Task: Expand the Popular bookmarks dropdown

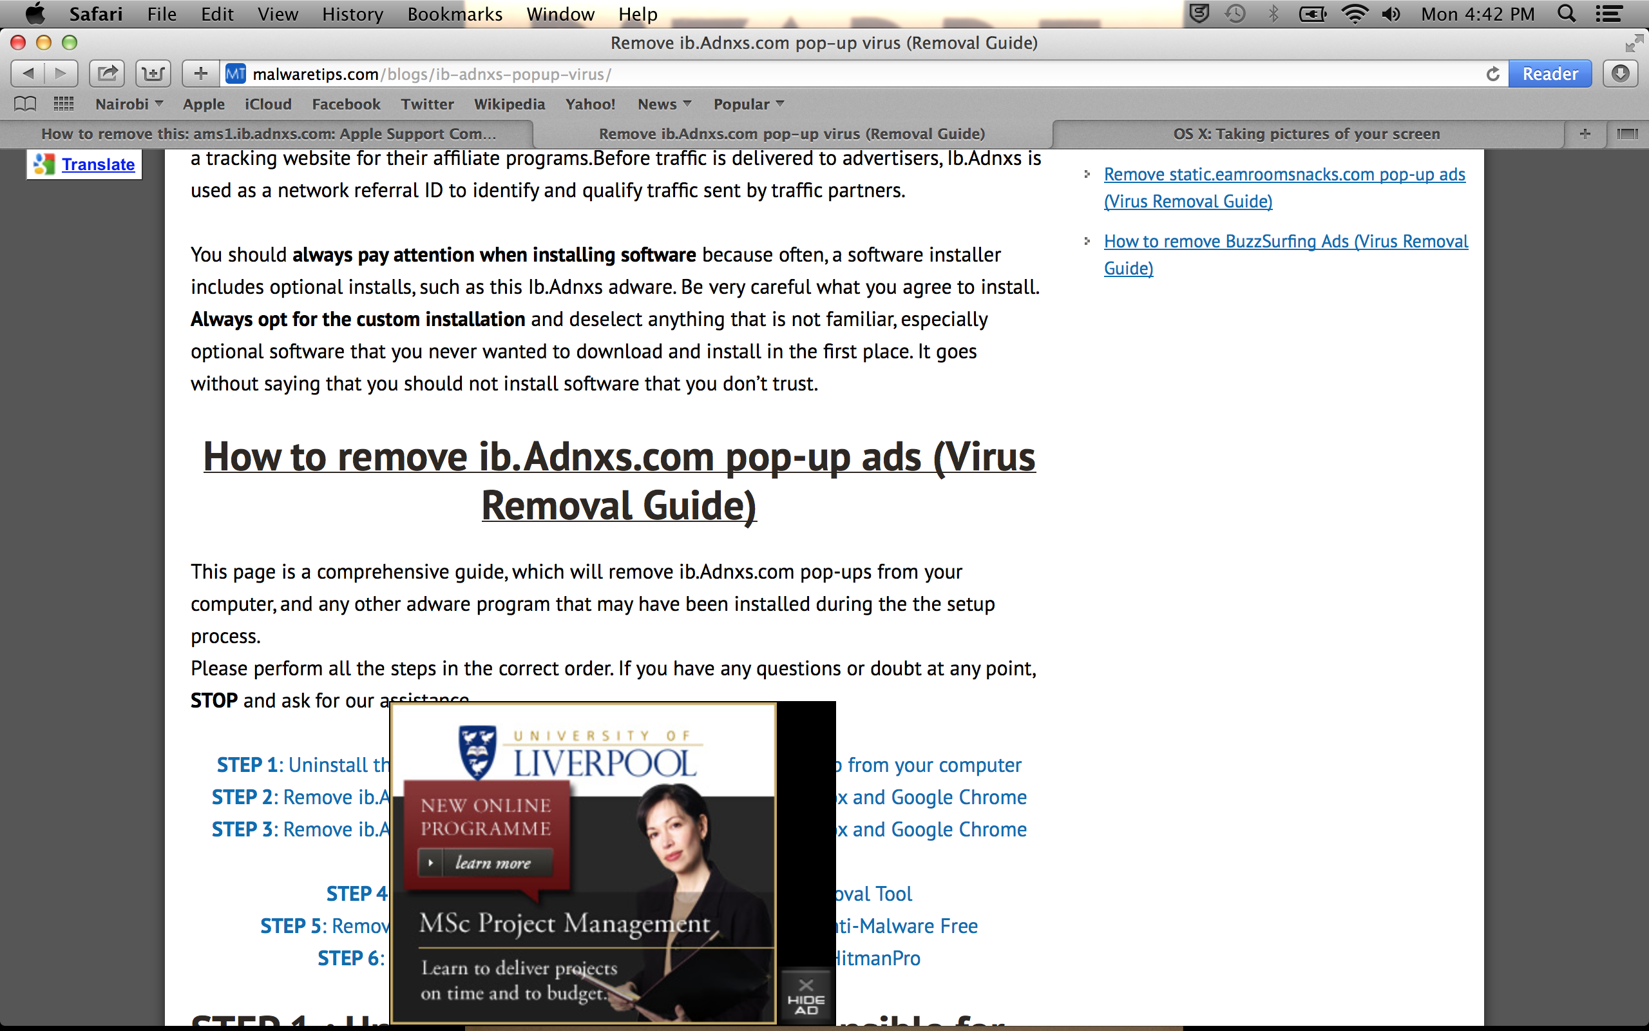Action: pyautogui.click(x=748, y=104)
